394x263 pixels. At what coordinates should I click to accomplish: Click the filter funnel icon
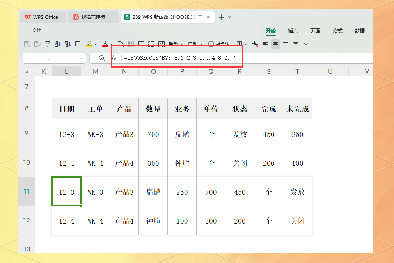click(x=48, y=44)
